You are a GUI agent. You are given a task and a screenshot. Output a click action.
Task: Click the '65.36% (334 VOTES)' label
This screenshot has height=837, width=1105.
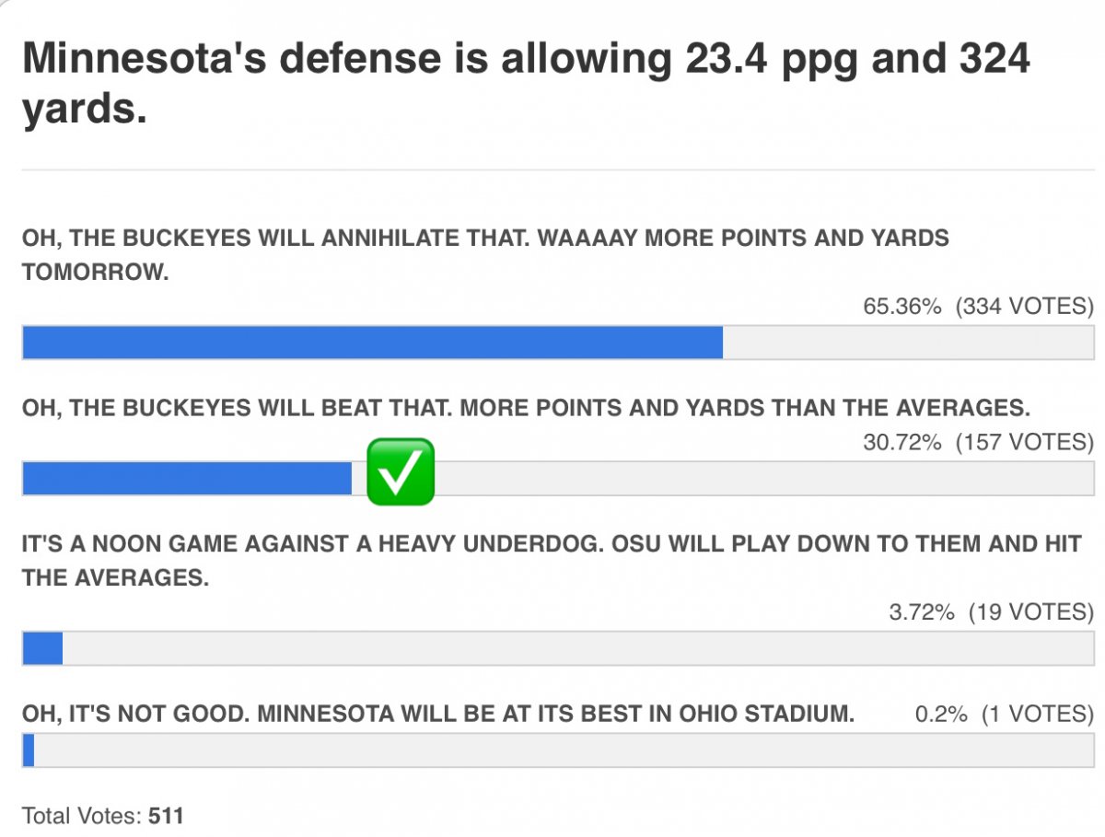(x=978, y=306)
